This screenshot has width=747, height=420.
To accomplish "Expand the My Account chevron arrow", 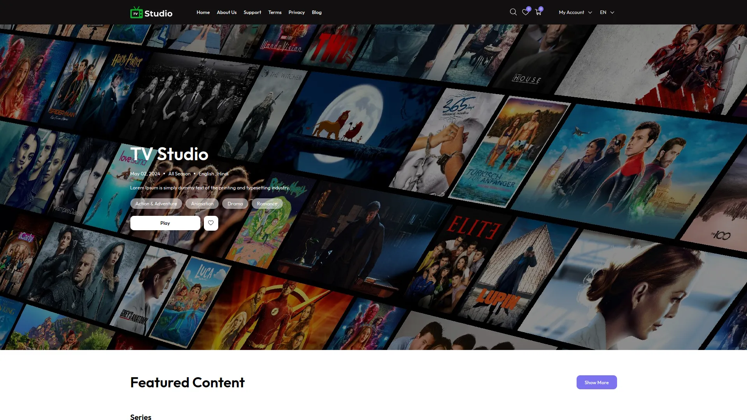I will (590, 12).
